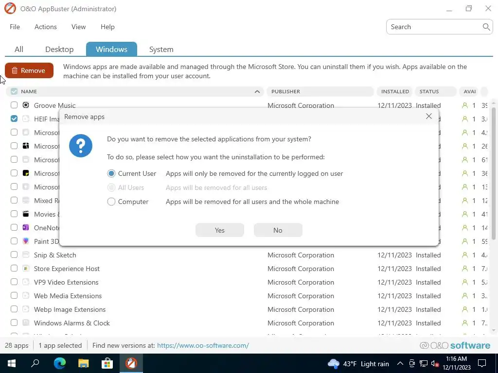Image resolution: width=498 pixels, height=373 pixels.
Task: Close the Remove apps dialog
Action: 429,117
